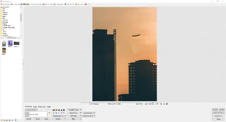Image resolution: width=226 pixels, height=122 pixels.
Task: Click the Filtre button
Action: point(73,119)
